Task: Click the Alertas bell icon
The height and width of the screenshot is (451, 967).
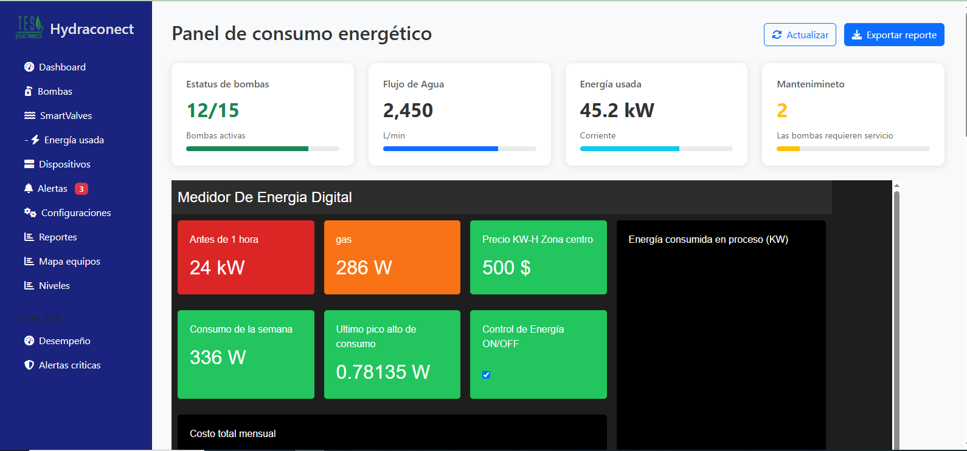Action: click(29, 188)
